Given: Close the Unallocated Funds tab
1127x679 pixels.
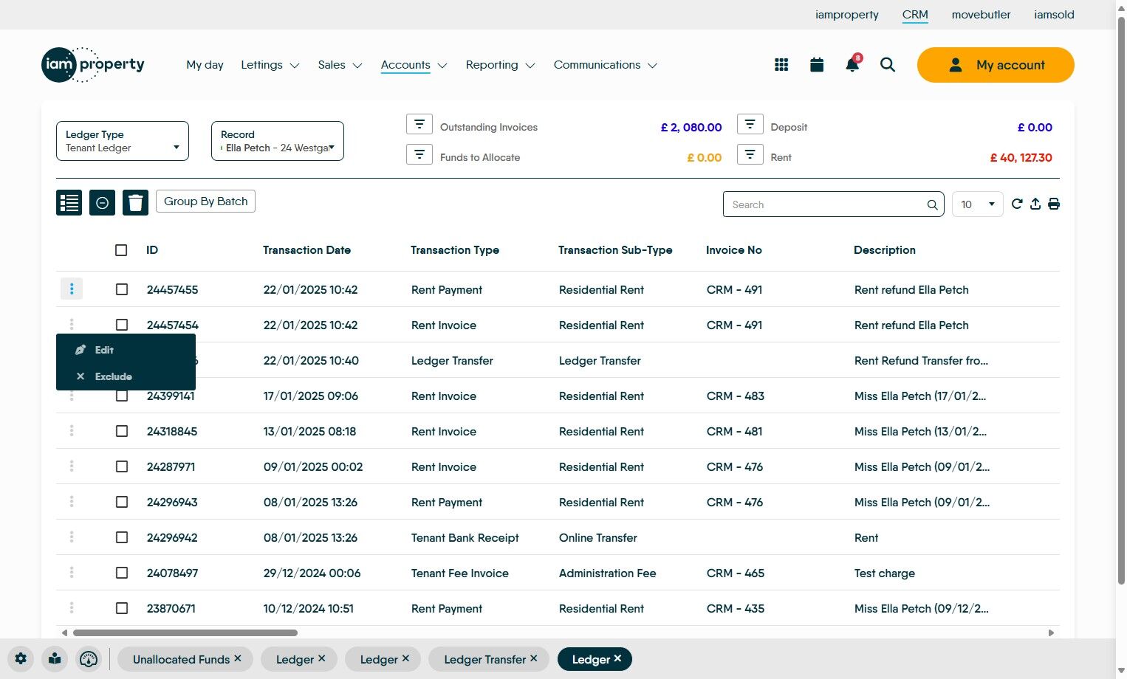Looking at the screenshot, I should (x=238, y=658).
